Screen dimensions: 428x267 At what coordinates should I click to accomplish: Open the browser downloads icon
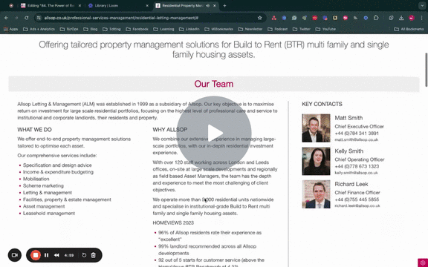pyautogui.click(x=401, y=18)
